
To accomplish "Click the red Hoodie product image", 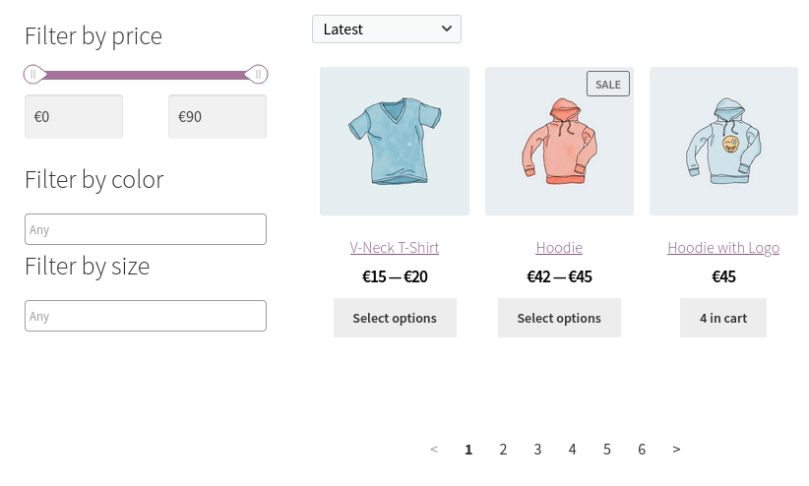I will point(559,141).
